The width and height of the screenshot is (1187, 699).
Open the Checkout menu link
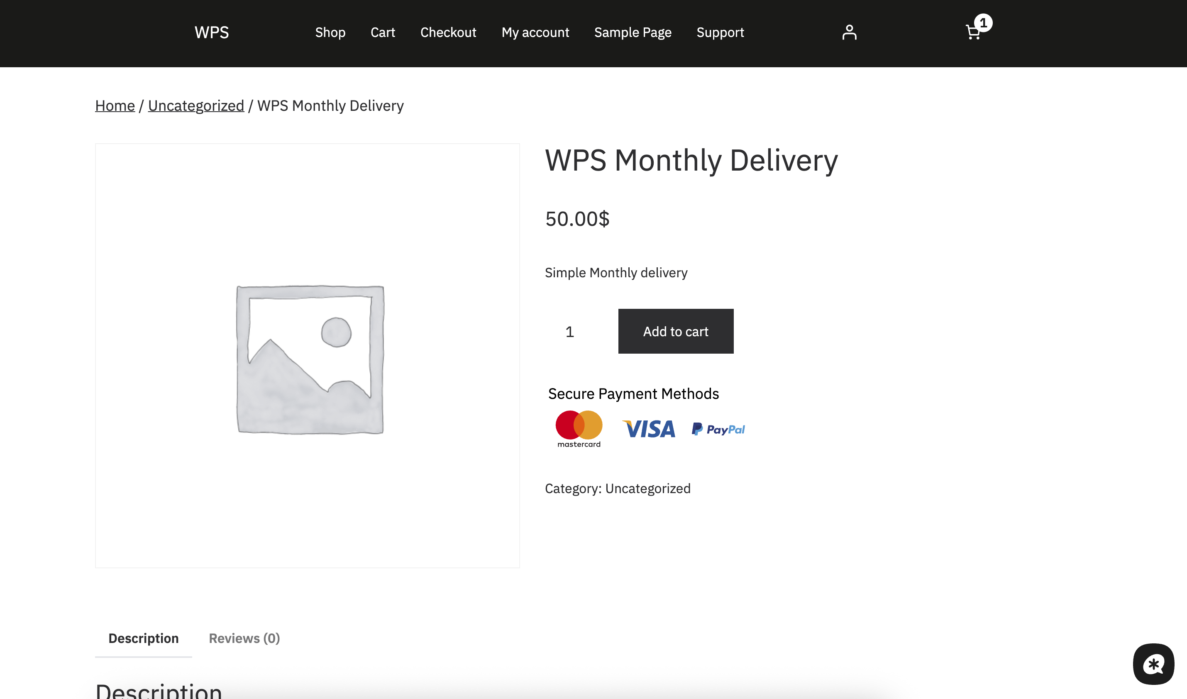pyautogui.click(x=448, y=32)
